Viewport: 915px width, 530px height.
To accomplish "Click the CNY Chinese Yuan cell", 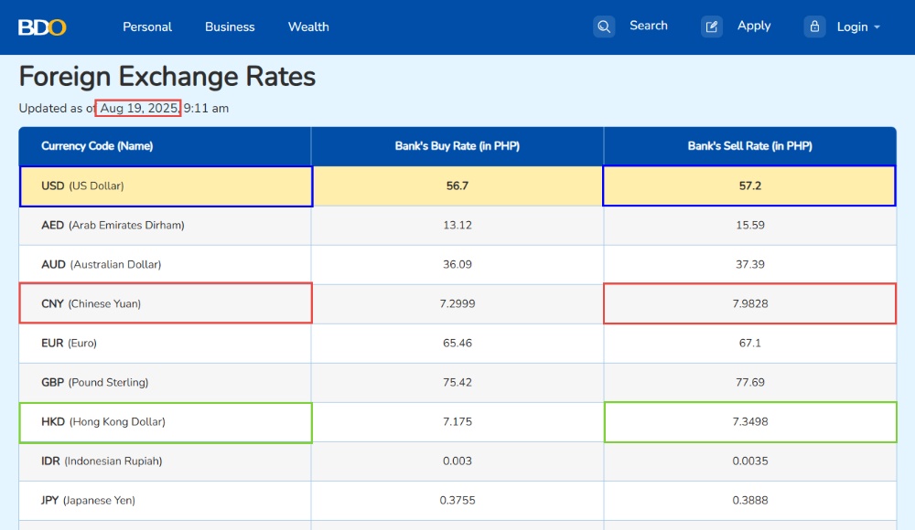I will click(166, 303).
